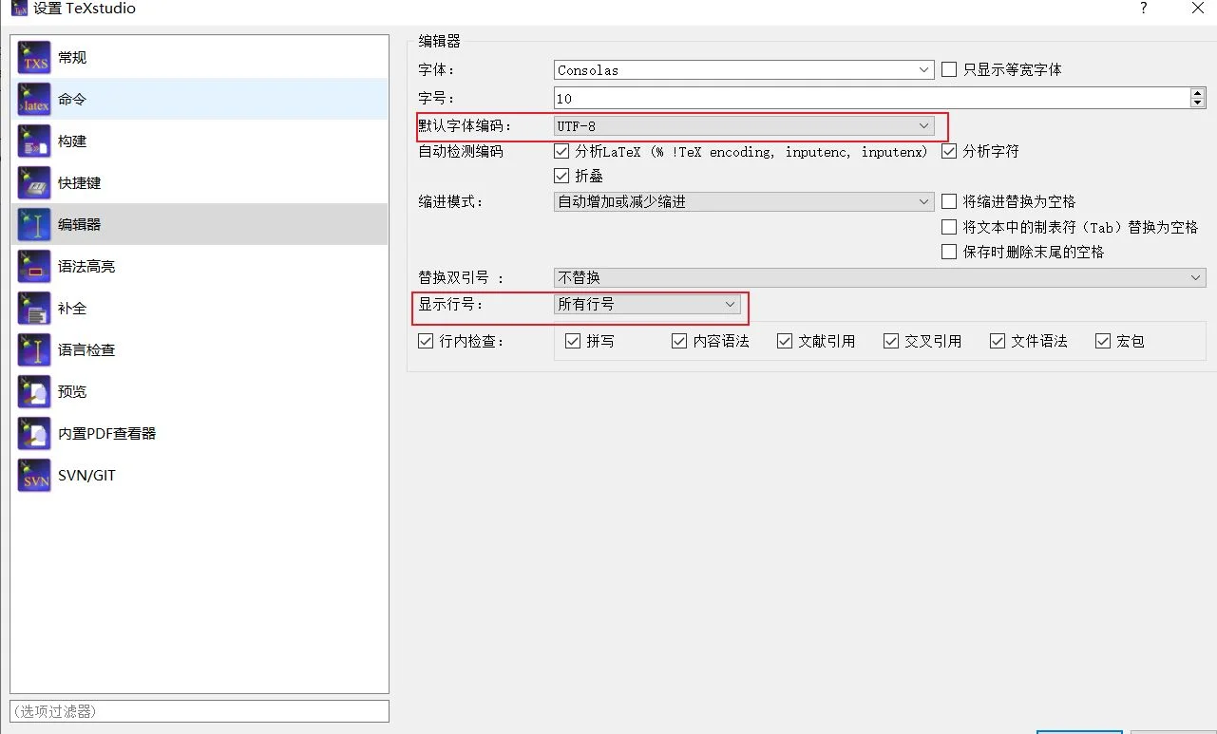1217x734 pixels.
Task: Enable 保存时删除末尾的空格 checkbox
Action: click(x=949, y=252)
